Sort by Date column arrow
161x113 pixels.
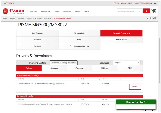pos(99,79)
